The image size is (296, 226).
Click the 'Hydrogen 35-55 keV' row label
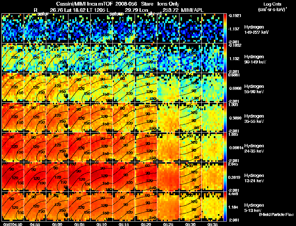(x=254, y=119)
